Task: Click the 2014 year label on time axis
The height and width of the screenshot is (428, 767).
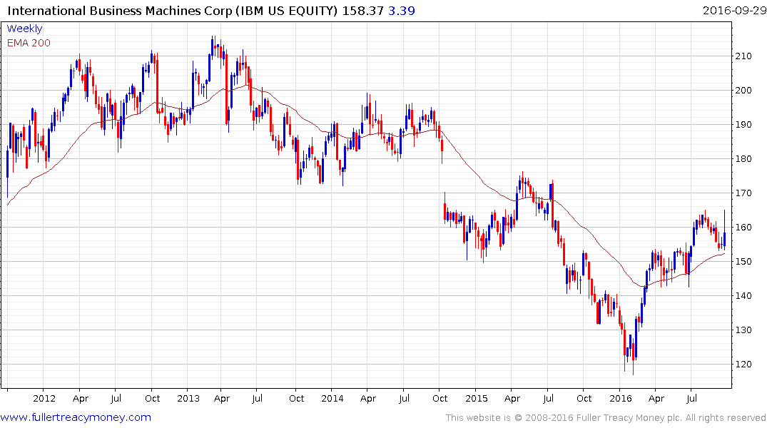Action: (x=332, y=398)
